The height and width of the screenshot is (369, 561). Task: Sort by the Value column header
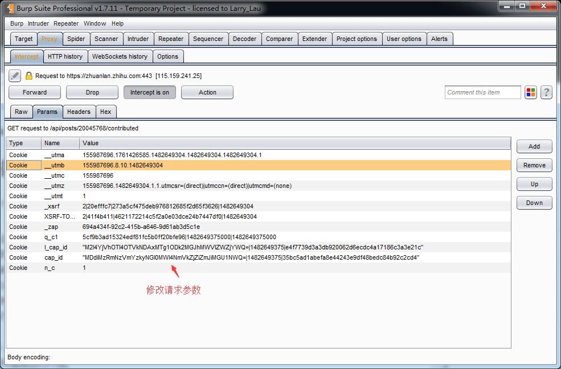pos(295,143)
